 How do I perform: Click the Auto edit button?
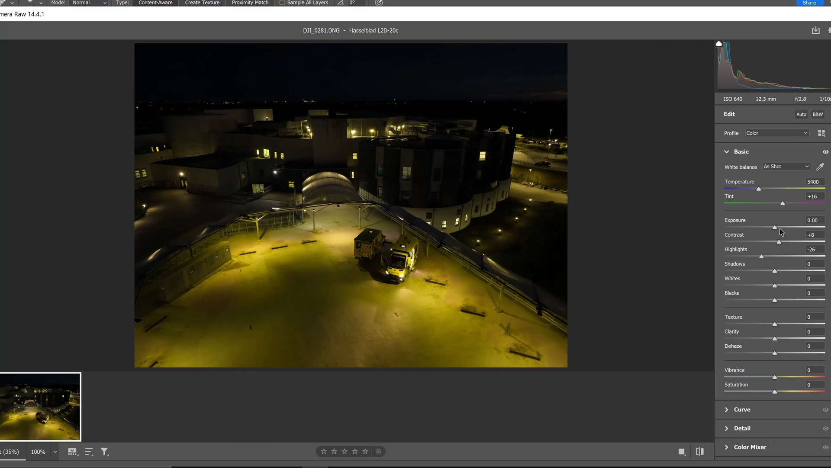point(801,114)
